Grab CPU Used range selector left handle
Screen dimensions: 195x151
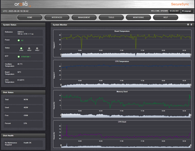coord(61,145)
